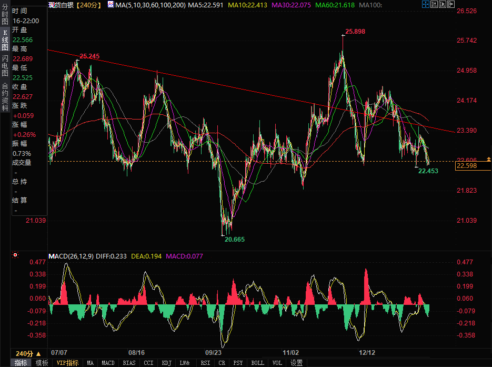Click the expand chart right icon

point(443,4)
